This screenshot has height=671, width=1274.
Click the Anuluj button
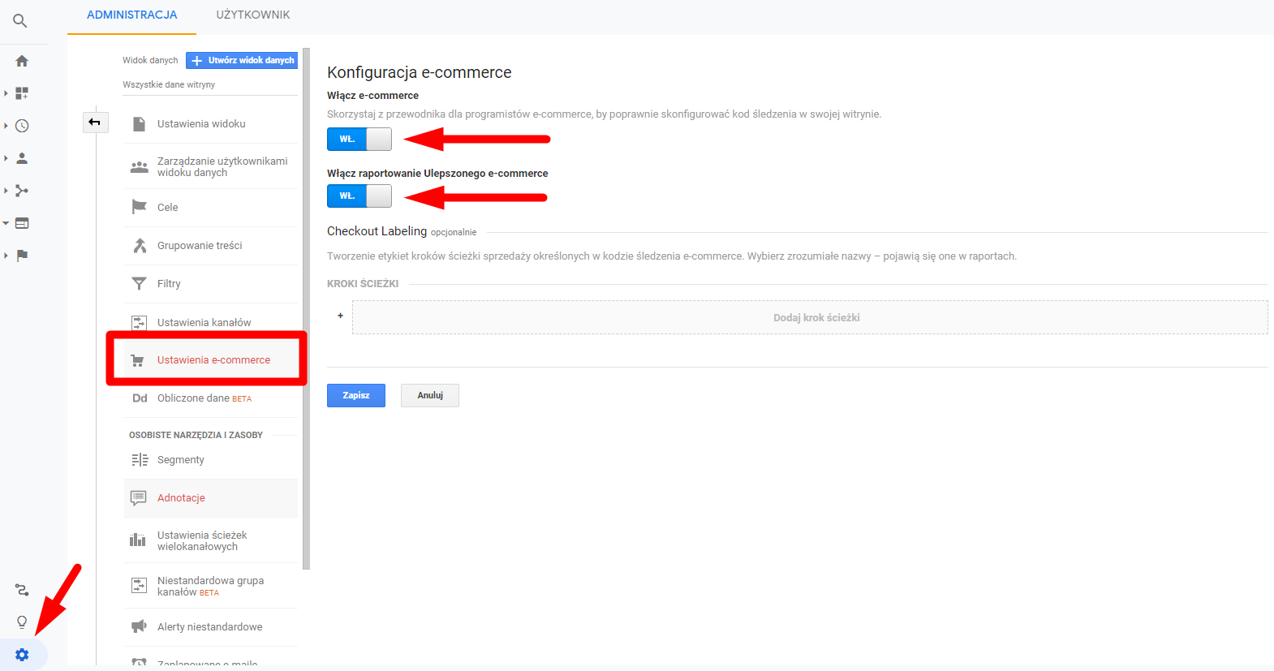(x=430, y=395)
